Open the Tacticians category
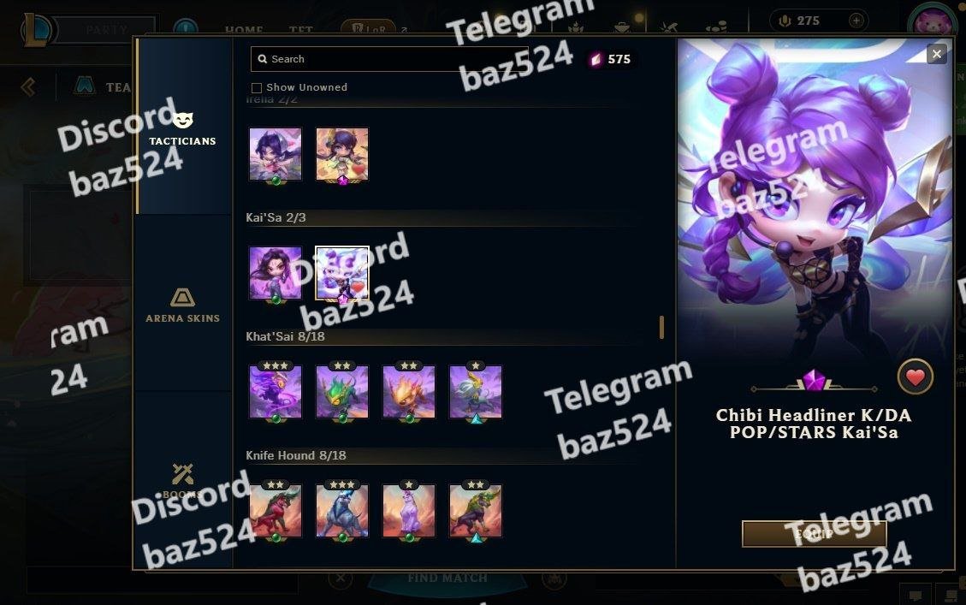This screenshot has width=966, height=605. tap(183, 128)
